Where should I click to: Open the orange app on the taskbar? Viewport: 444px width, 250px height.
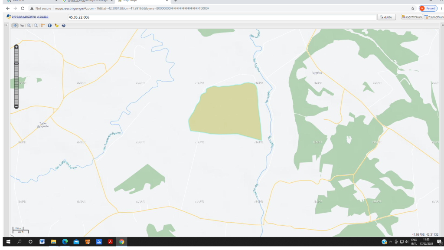88,242
